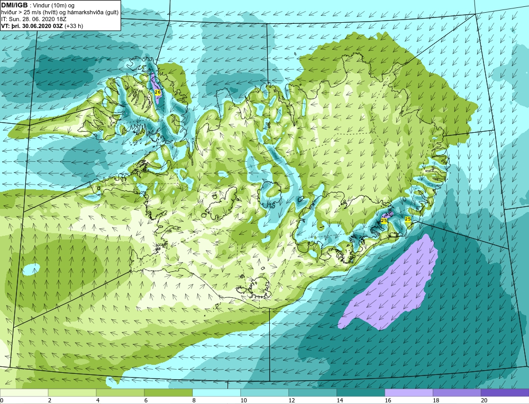The image size is (529, 404).
Task: Click the 'Vindur (10m) og' text
Action: tap(54, 5)
